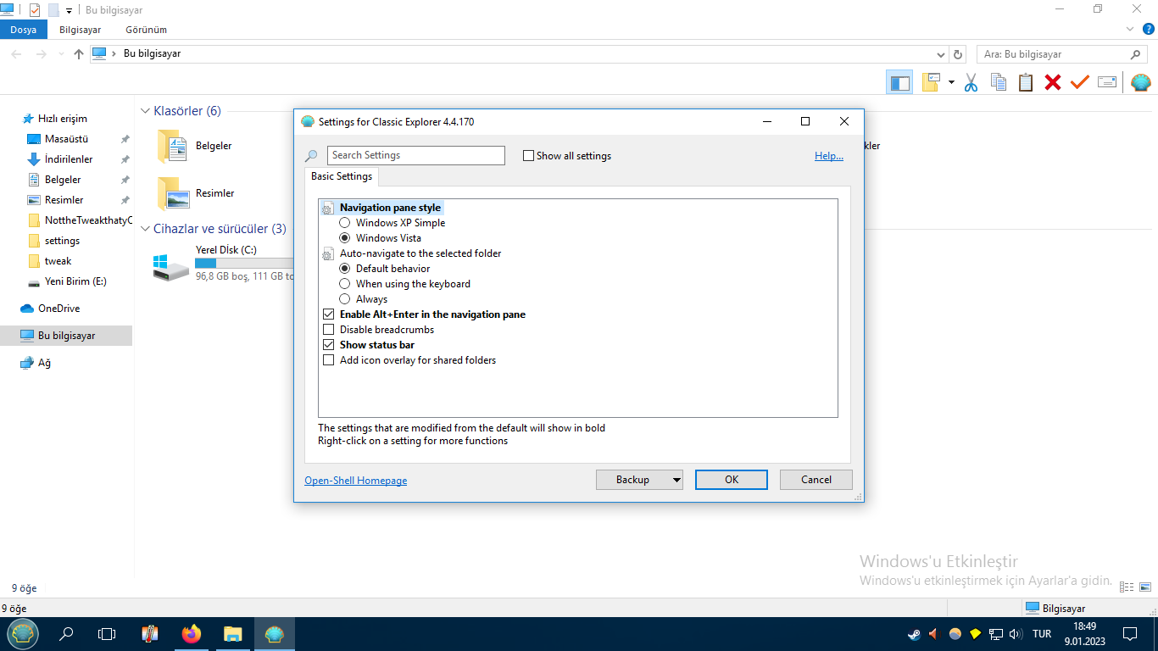Open the address bar history dropdown
This screenshot has width=1158, height=651.
click(941, 54)
